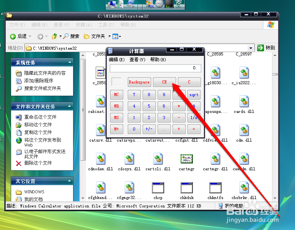Viewport: 295px width, 230px height.
Task: Toggle the sign with the +/- button
Action: [149, 129]
